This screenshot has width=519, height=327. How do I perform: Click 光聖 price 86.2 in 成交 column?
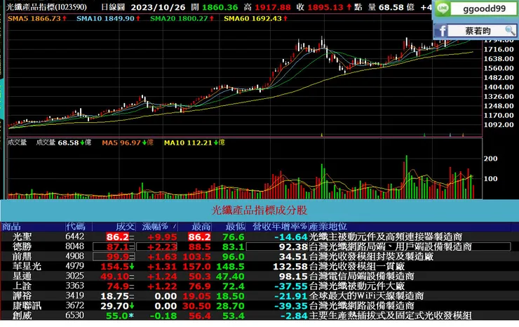118,237
